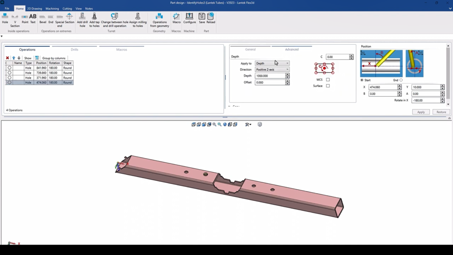Click the Apply button
Screen dimensions: 453x255
421,112
